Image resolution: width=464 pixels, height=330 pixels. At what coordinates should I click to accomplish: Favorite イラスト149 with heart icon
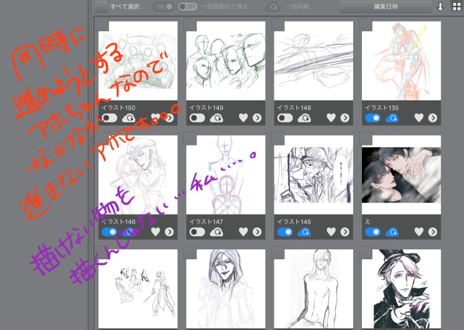(x=243, y=118)
